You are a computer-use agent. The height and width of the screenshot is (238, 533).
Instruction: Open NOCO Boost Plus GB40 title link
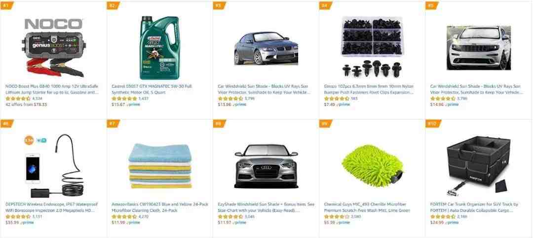(x=52, y=89)
